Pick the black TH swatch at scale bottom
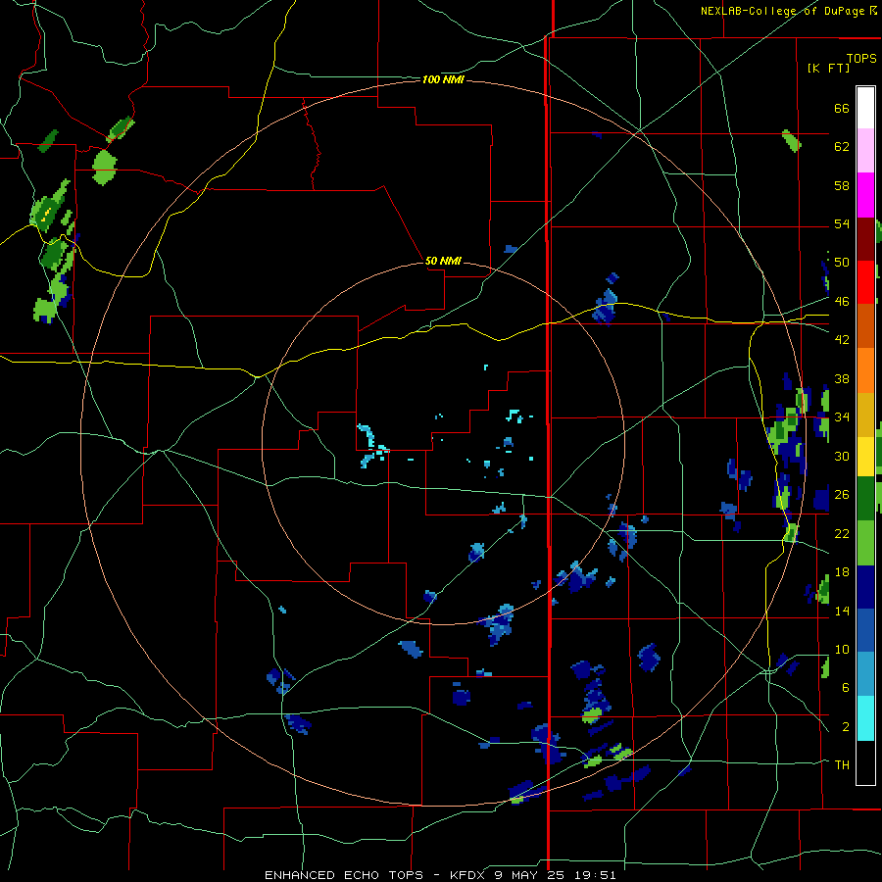The image size is (882, 882). click(865, 762)
